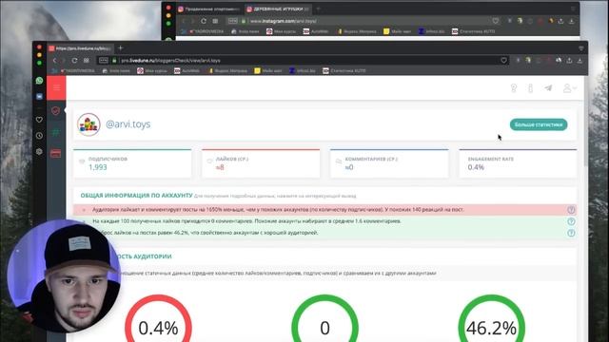
Task: Open help for the 46.2% likes spread row
Action: (x=571, y=233)
